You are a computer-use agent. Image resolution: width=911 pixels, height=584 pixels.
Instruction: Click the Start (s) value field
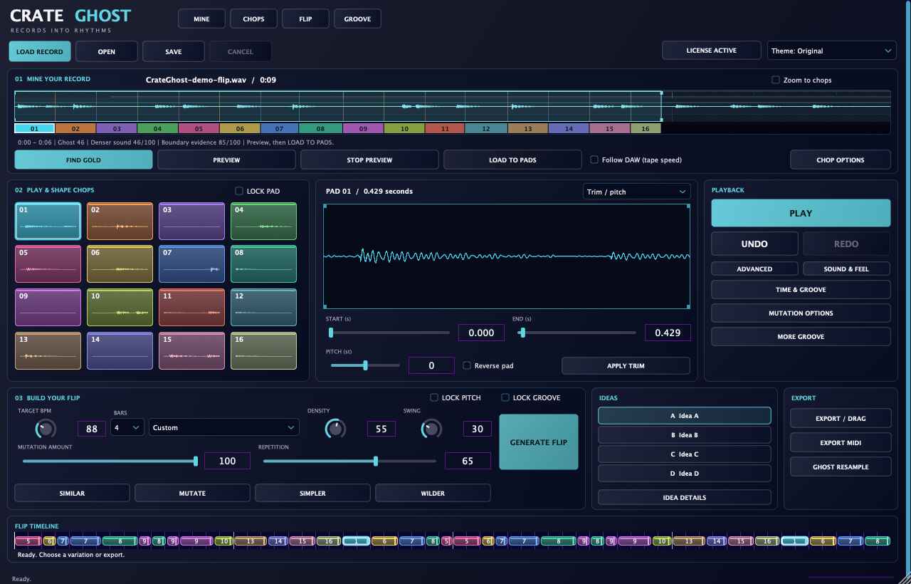point(481,333)
